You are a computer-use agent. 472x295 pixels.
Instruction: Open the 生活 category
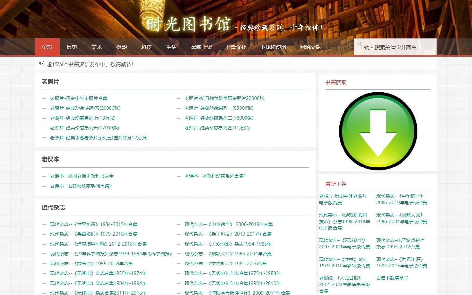click(171, 47)
